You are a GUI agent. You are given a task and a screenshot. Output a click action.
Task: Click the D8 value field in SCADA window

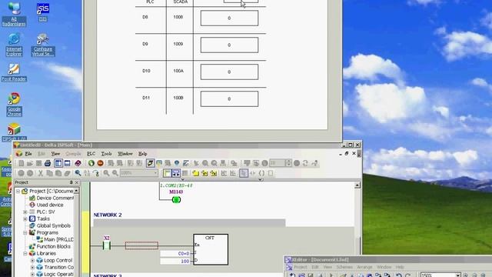tap(229, 18)
